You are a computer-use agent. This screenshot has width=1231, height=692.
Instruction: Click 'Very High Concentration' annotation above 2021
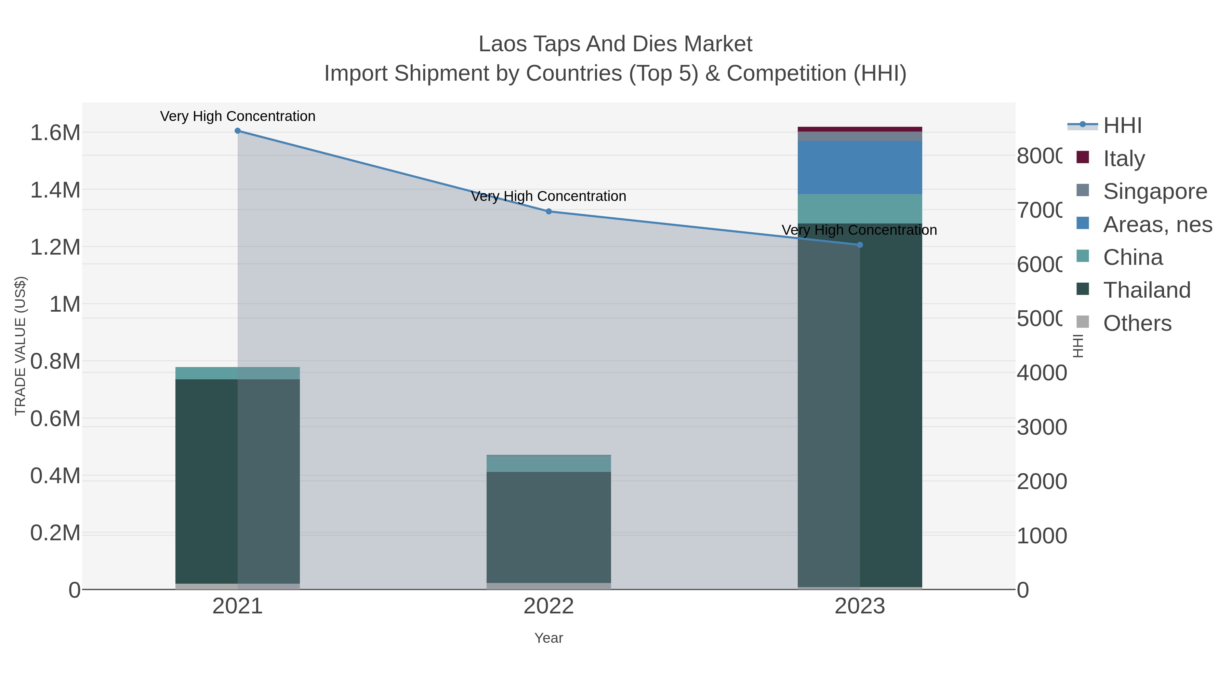tap(238, 116)
